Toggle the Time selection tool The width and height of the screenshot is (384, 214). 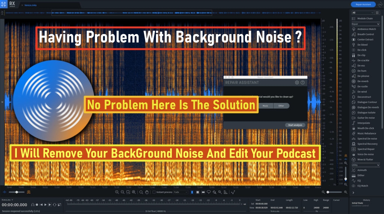coord(192,192)
